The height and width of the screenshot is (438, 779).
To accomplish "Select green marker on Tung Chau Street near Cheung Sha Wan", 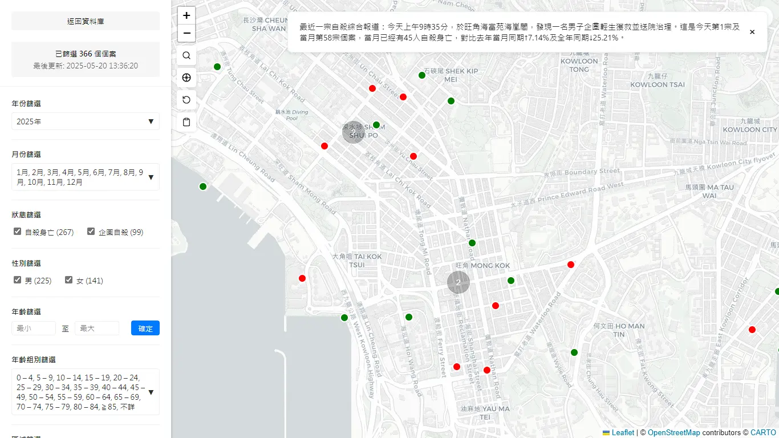I will (217, 67).
